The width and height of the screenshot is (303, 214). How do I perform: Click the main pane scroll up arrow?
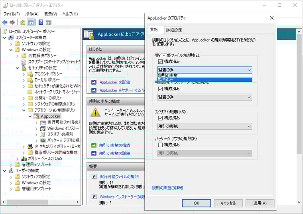pos(299,32)
